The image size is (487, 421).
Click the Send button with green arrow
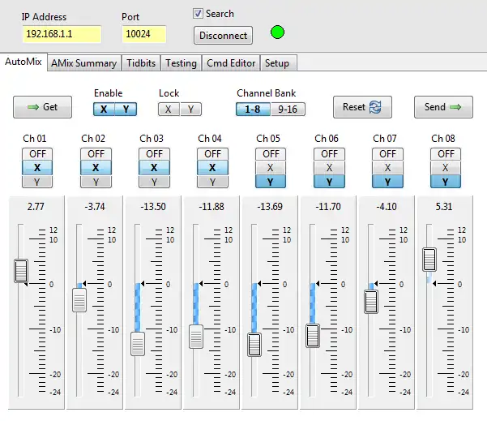point(443,107)
